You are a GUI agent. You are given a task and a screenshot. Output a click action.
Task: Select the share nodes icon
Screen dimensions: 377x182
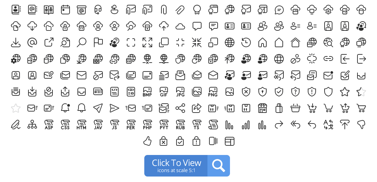[x=180, y=108]
